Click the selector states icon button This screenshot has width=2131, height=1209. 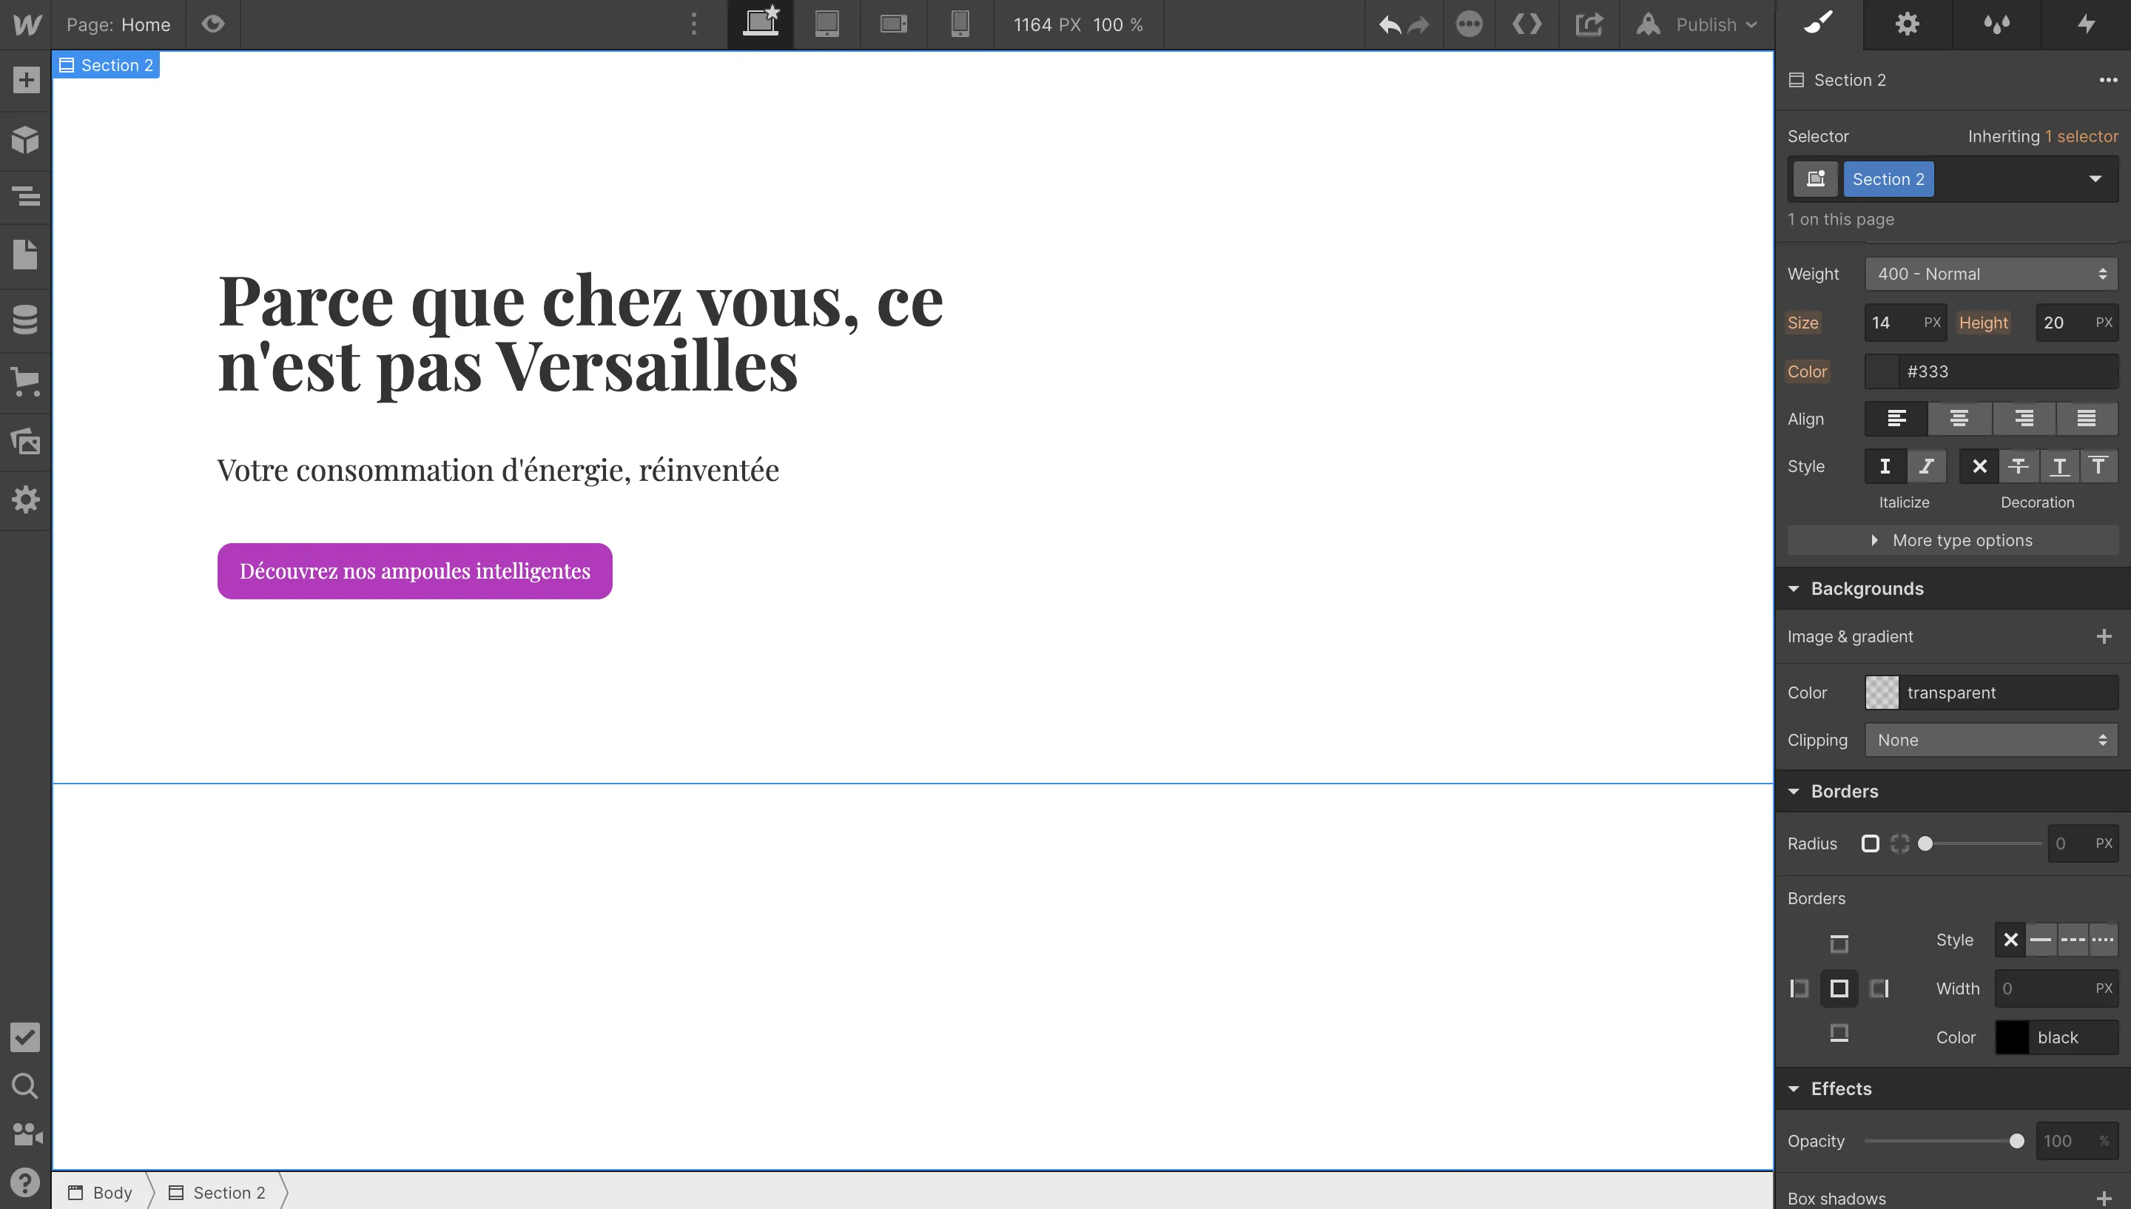pyautogui.click(x=1816, y=178)
